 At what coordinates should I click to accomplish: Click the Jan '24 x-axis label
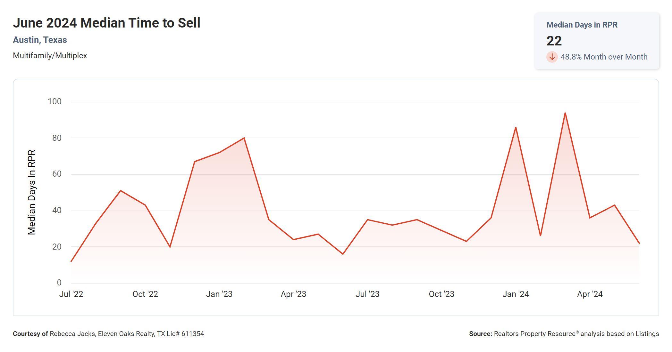(516, 294)
